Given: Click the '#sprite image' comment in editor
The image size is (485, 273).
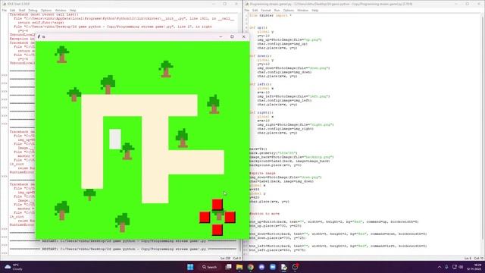Looking at the screenshot, I should pos(262,174).
